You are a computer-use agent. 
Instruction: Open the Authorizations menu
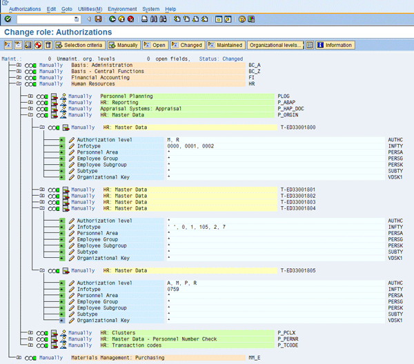(x=25, y=9)
